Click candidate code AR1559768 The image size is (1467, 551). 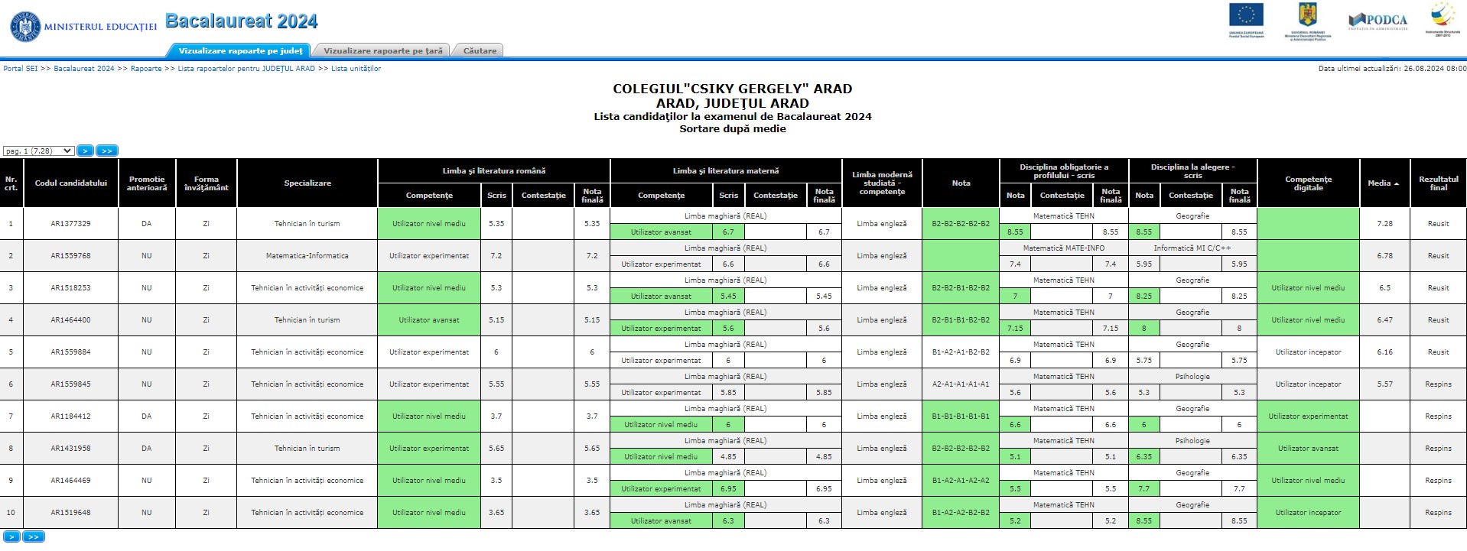coord(71,256)
